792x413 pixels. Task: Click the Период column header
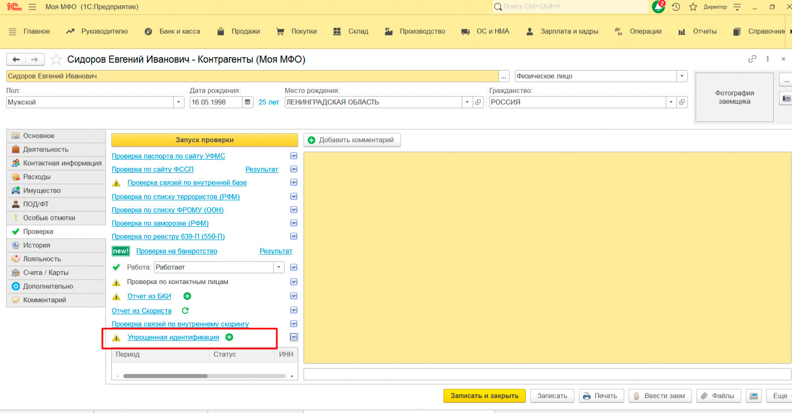click(160, 354)
